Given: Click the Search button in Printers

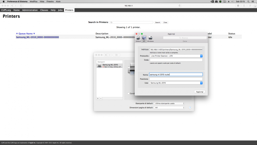Looking at the screenshot, I should click(x=158, y=22).
